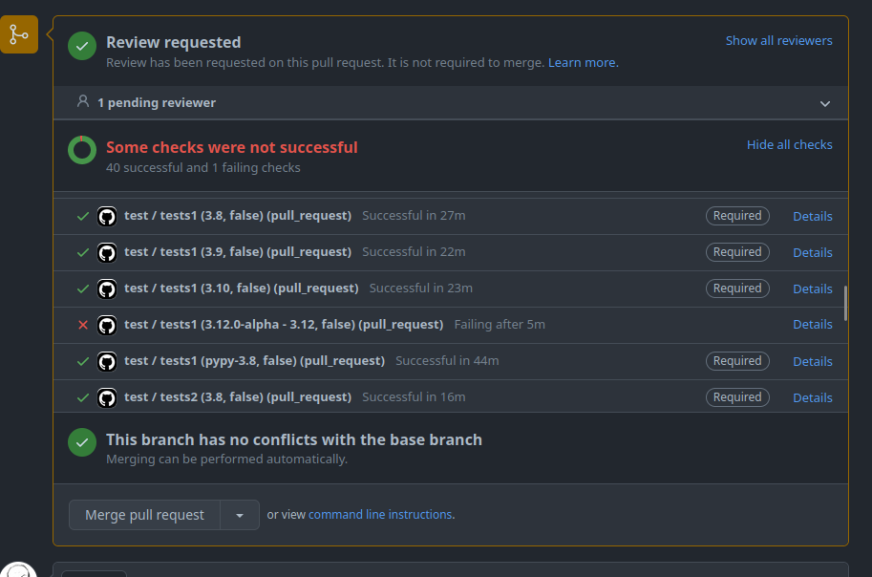
Task: Click Hide all checks
Action: pos(789,145)
